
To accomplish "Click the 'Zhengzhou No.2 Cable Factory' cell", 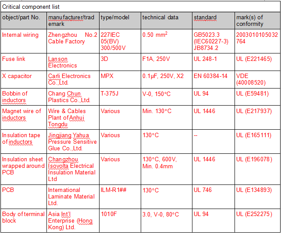I will pos(73,41).
